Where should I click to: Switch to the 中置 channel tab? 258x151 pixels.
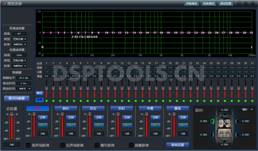pyautogui.click(x=150, y=108)
